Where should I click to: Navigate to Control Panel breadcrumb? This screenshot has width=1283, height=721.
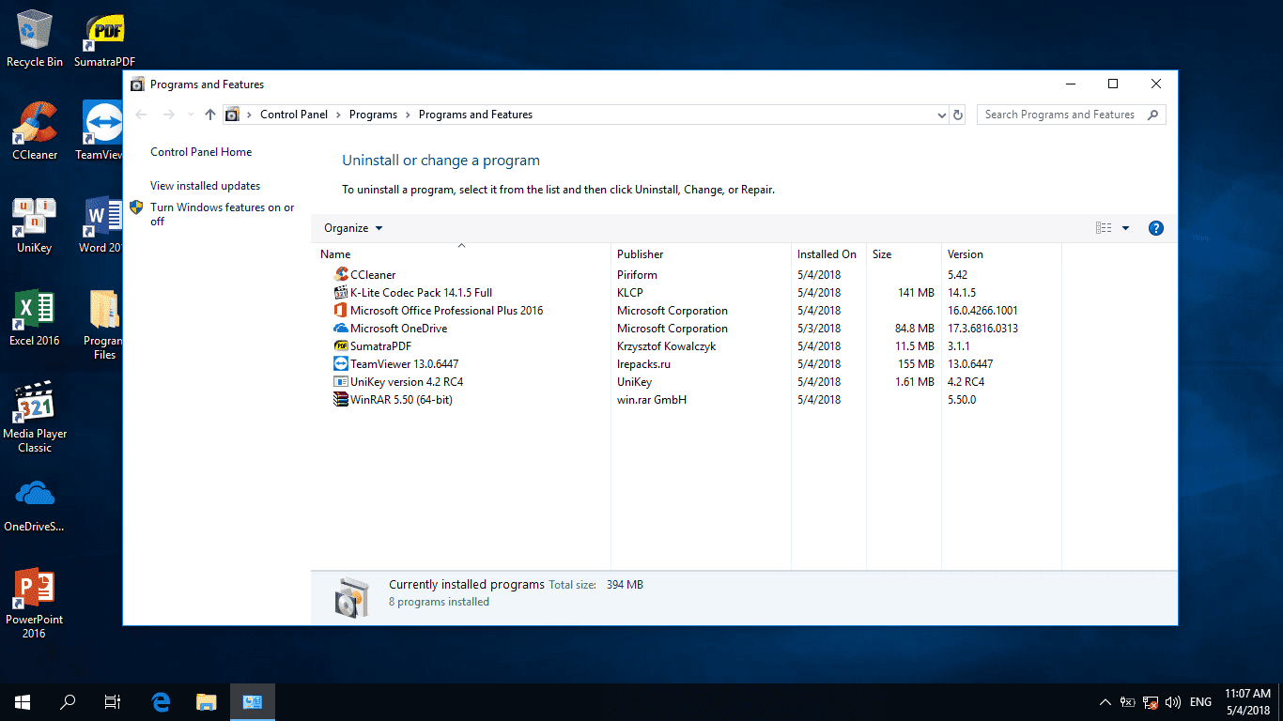click(294, 115)
